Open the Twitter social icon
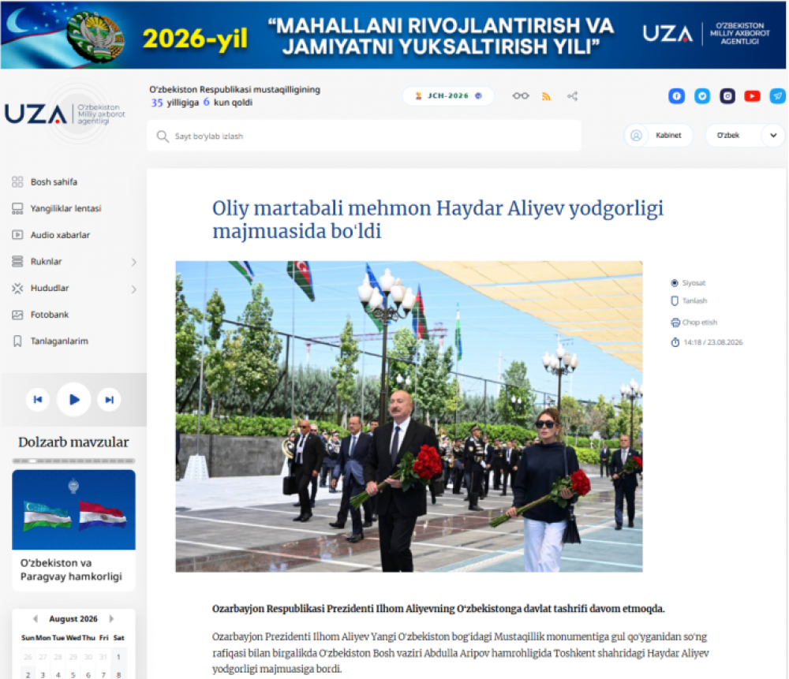 pos(702,96)
